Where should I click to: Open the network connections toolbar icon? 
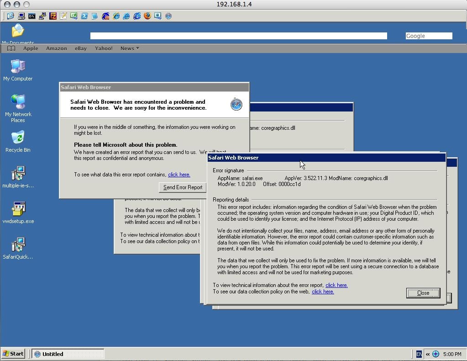[42, 16]
